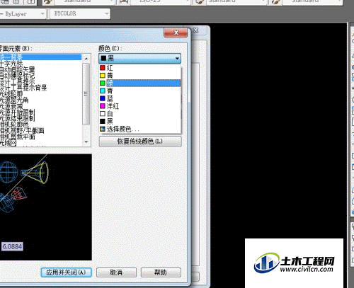Select 白 in the color dropdown list
This screenshot has width=354, height=288.
(x=139, y=114)
